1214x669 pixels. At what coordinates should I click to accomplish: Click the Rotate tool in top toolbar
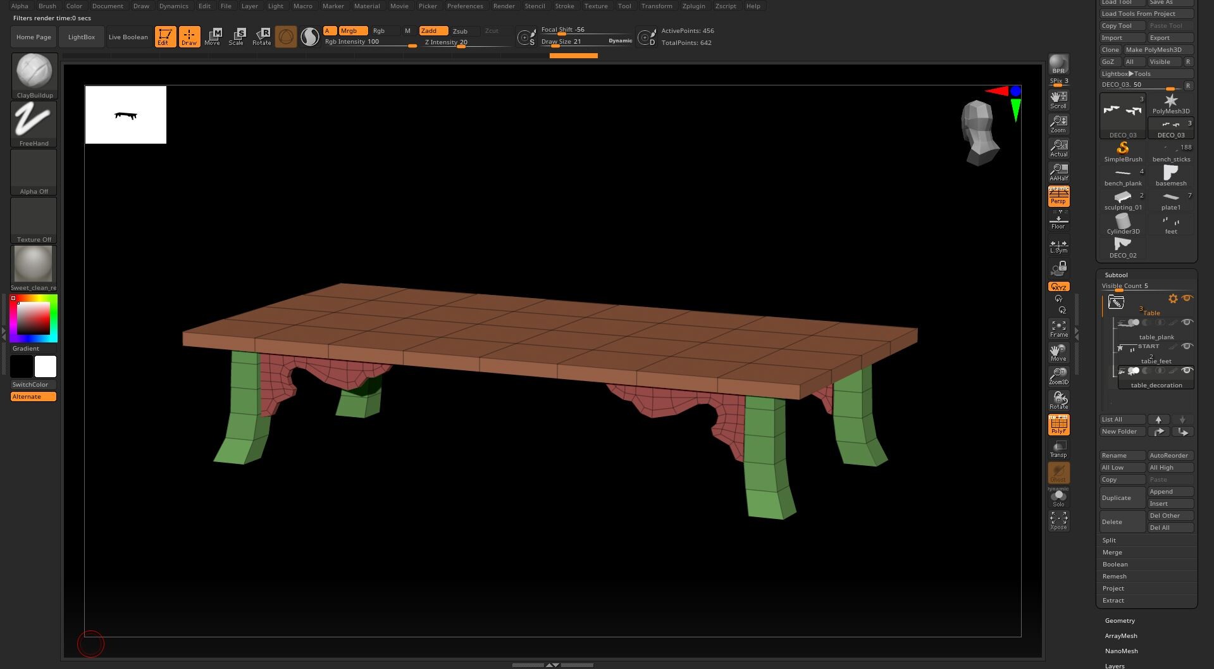261,37
